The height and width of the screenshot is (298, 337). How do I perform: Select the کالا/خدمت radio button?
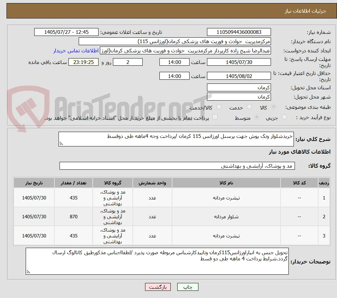(x=219, y=107)
